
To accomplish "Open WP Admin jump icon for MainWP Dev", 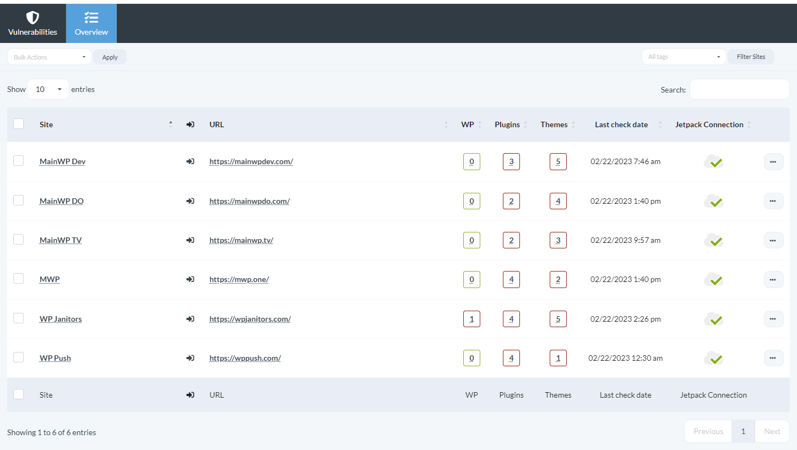I will click(190, 161).
